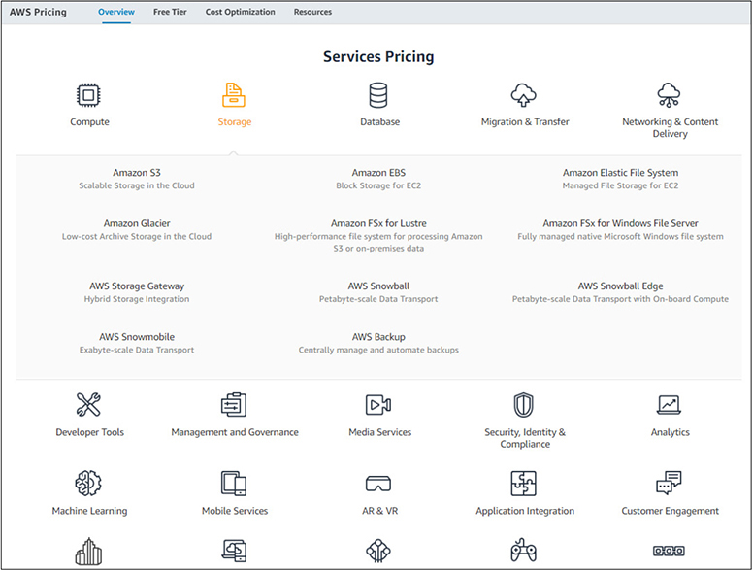Click the Security, Identity & Compliance shield icon
Viewport: 753px width, 571px height.
524,405
